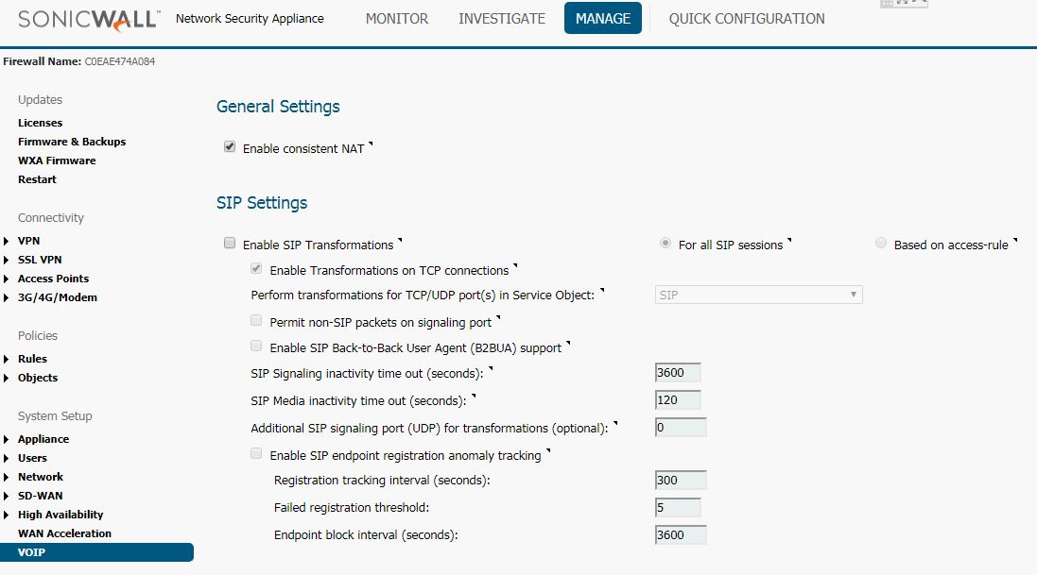Click tooltip marker after For all SIP sessions

click(789, 240)
